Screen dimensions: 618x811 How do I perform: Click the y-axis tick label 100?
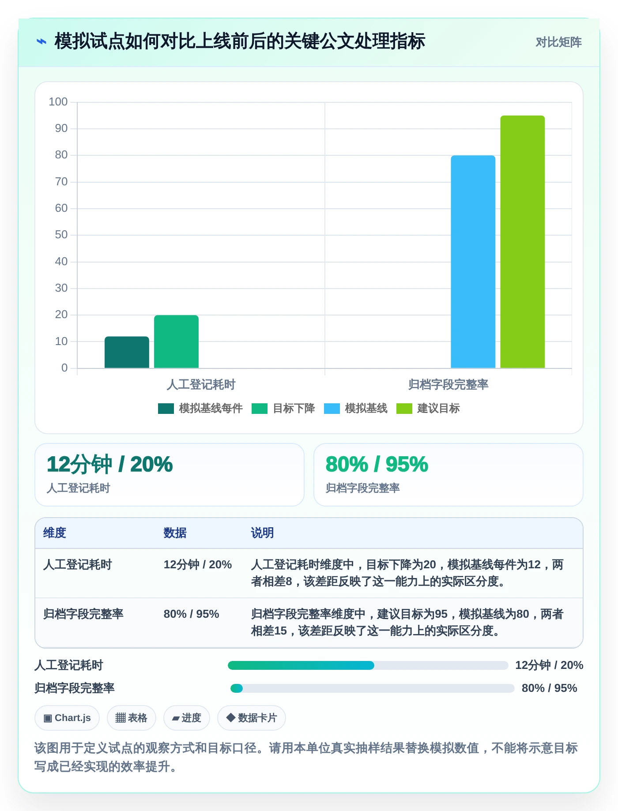pos(58,102)
